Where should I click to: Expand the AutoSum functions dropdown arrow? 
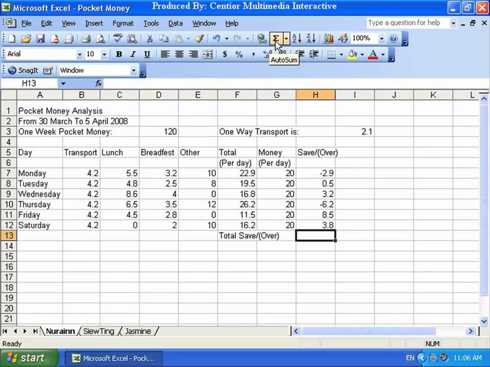click(x=286, y=39)
